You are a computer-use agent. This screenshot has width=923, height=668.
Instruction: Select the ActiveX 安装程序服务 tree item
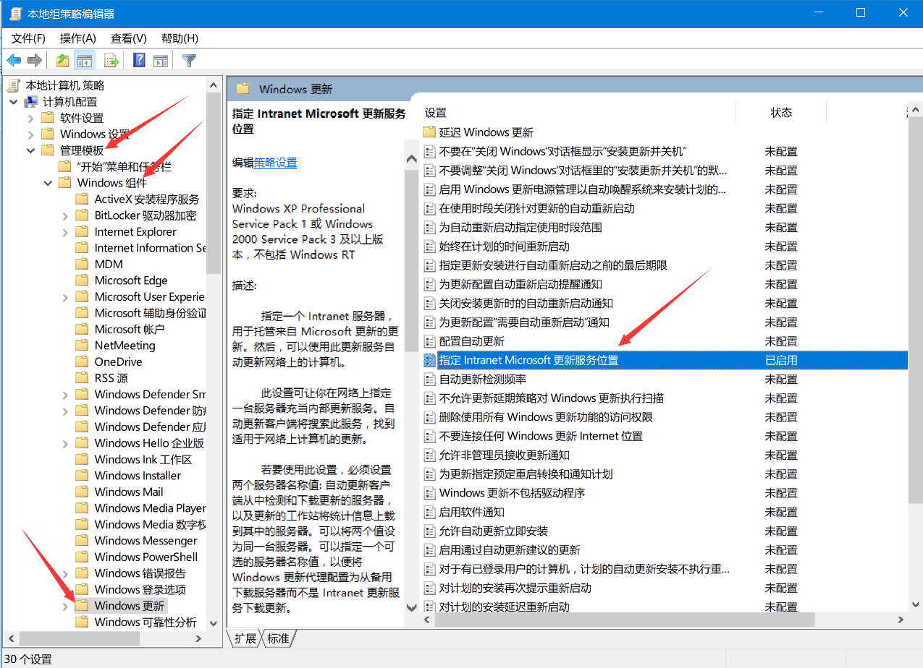coord(147,200)
